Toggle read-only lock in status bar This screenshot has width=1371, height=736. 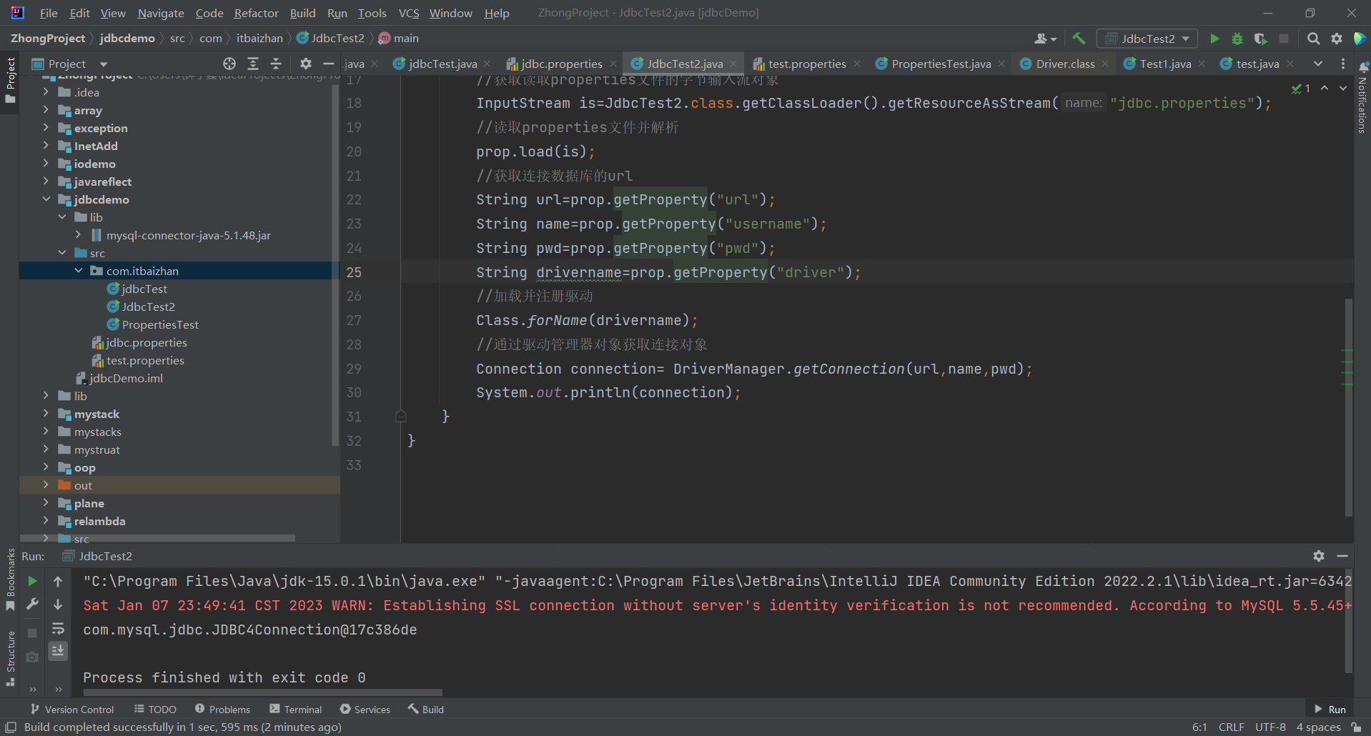pyautogui.click(x=1357, y=727)
